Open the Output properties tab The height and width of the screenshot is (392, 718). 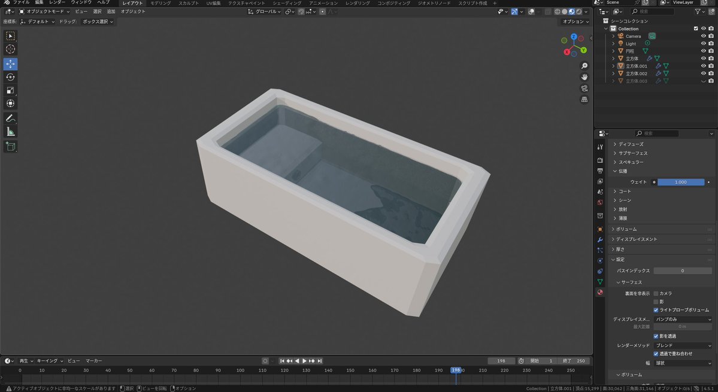tap(600, 171)
